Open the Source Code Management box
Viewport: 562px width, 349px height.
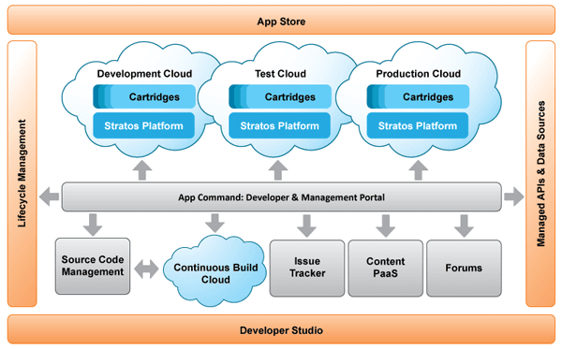click(93, 267)
